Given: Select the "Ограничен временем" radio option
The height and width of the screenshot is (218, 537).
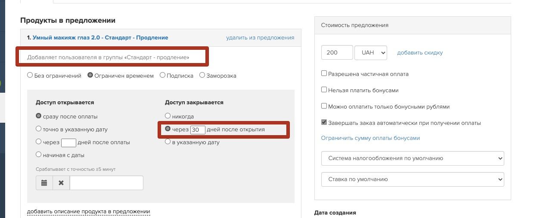Looking at the screenshot, I should [90, 75].
